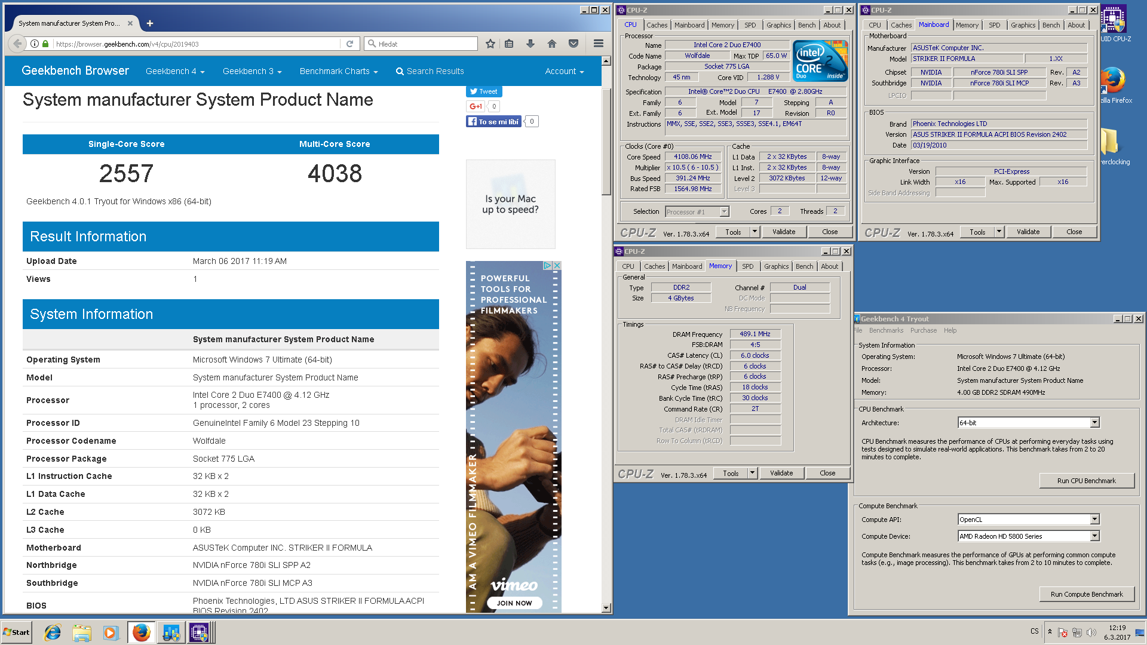Click Run CPU Benchmark button
Image resolution: width=1147 pixels, height=645 pixels.
coord(1086,481)
